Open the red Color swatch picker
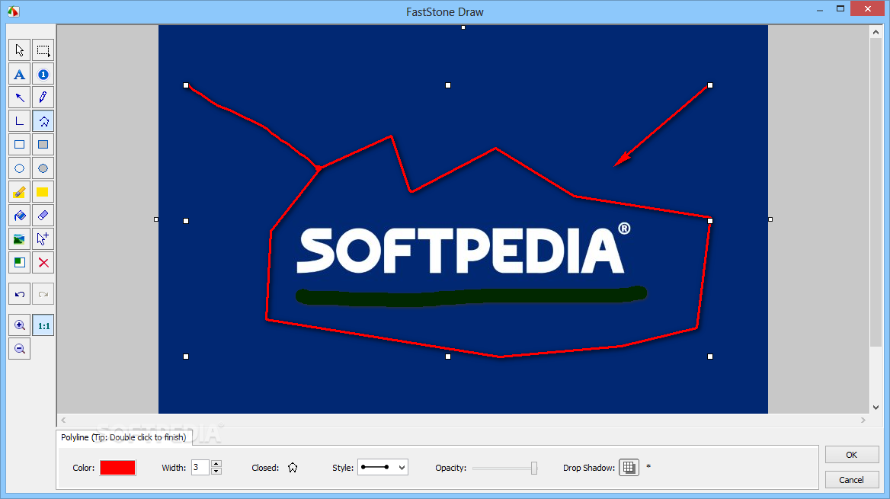This screenshot has height=499, width=890. pyautogui.click(x=117, y=467)
